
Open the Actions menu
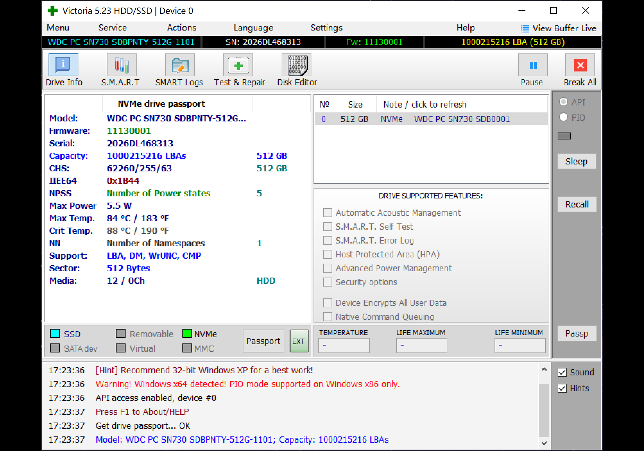coord(181,28)
